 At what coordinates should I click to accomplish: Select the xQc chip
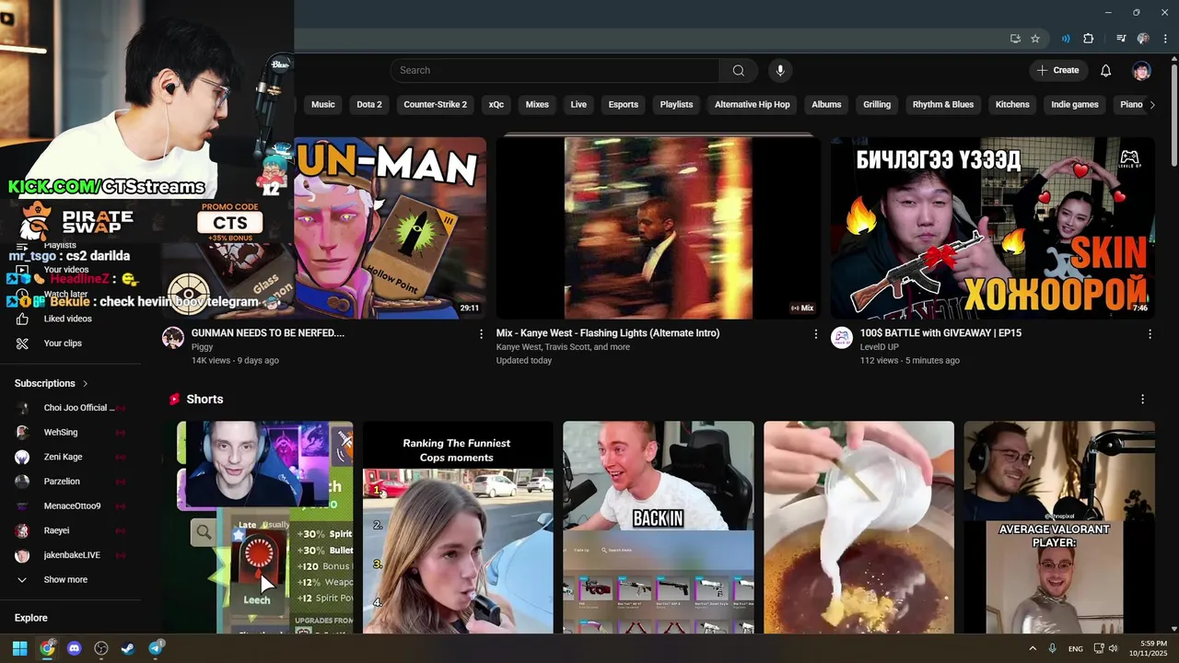click(496, 105)
